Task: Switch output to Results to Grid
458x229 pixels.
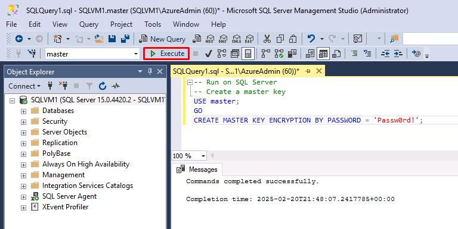Action: [323, 54]
